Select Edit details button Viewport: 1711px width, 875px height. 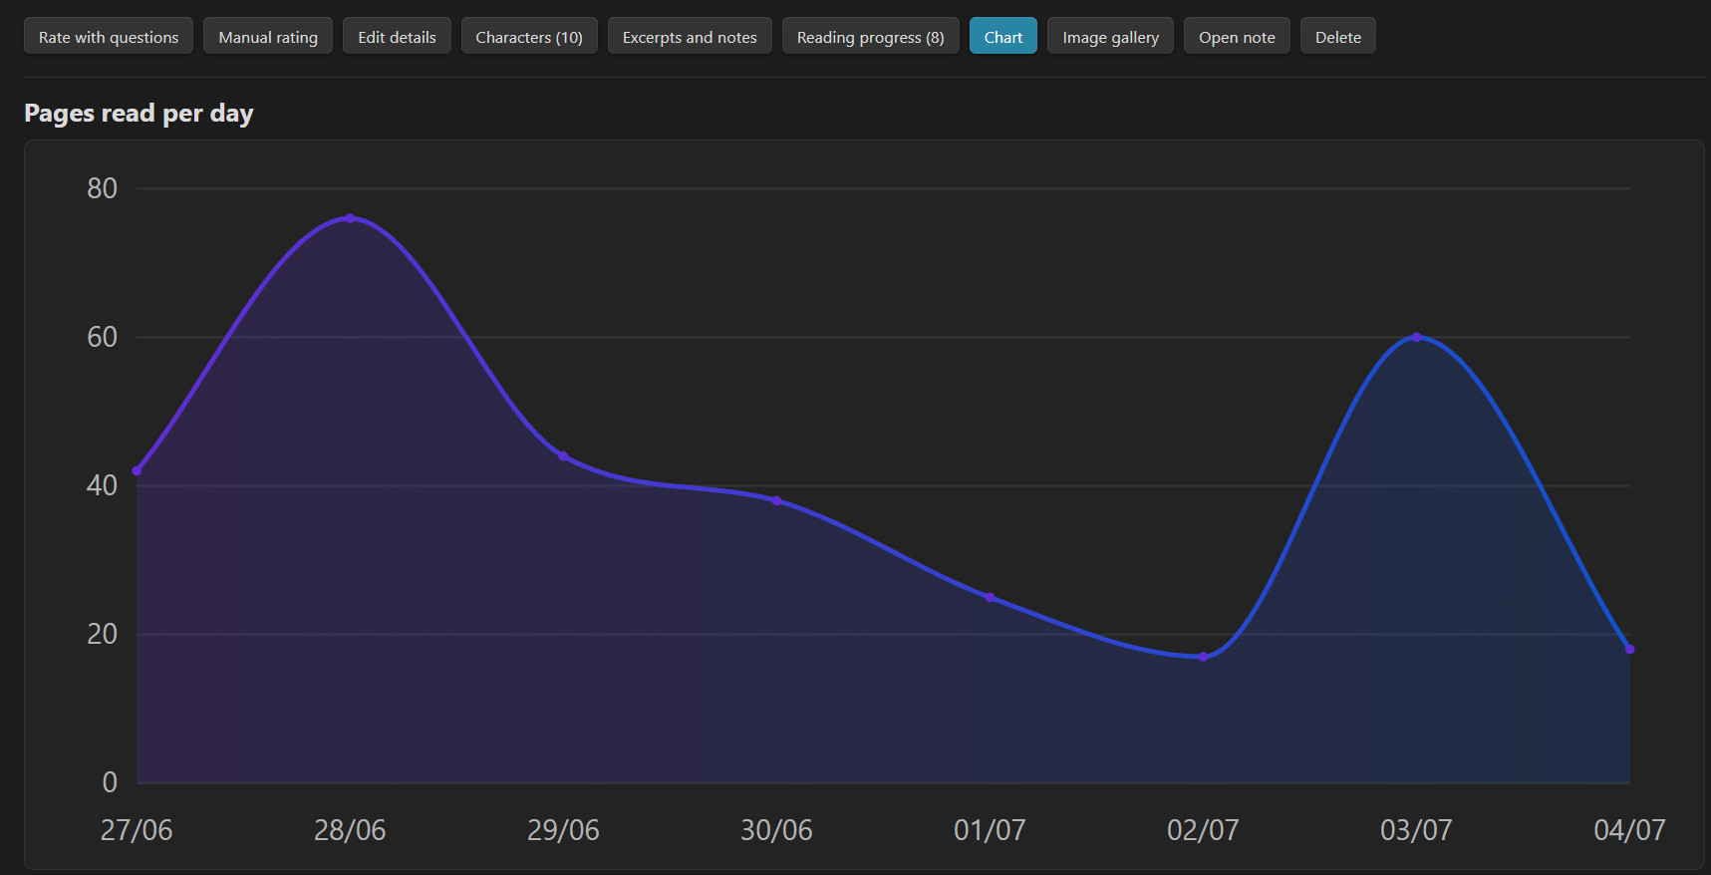pos(397,37)
